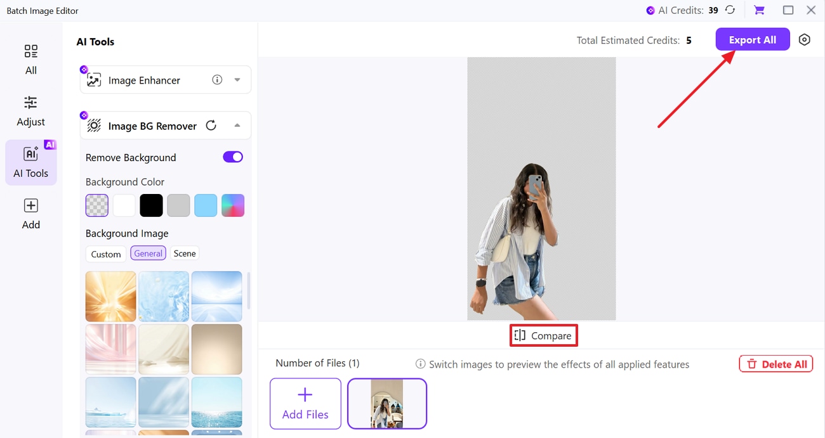The width and height of the screenshot is (825, 438).
Task: Toggle the Remove Background switch
Action: 233,157
